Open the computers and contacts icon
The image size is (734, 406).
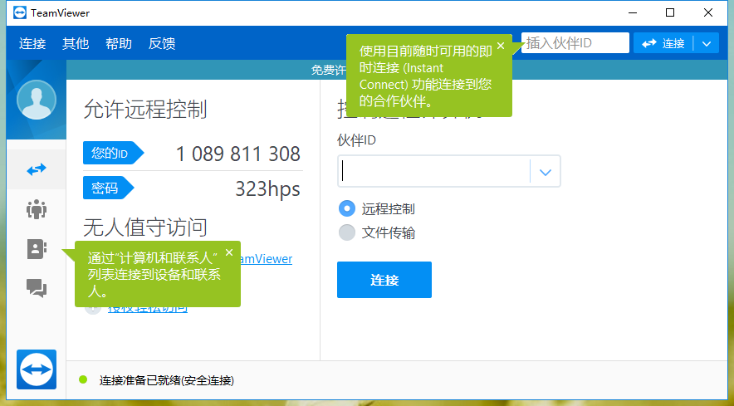pos(37,248)
